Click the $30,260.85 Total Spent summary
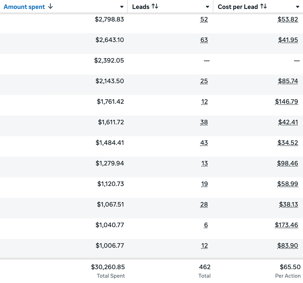 point(108,267)
